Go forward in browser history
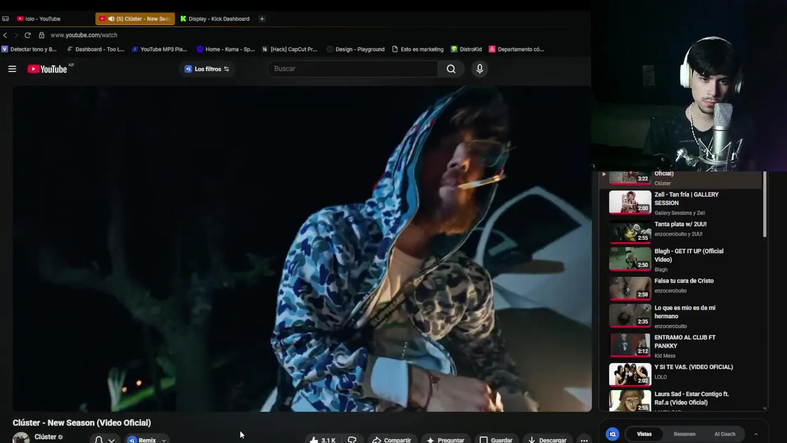This screenshot has height=443, width=787. (17, 35)
